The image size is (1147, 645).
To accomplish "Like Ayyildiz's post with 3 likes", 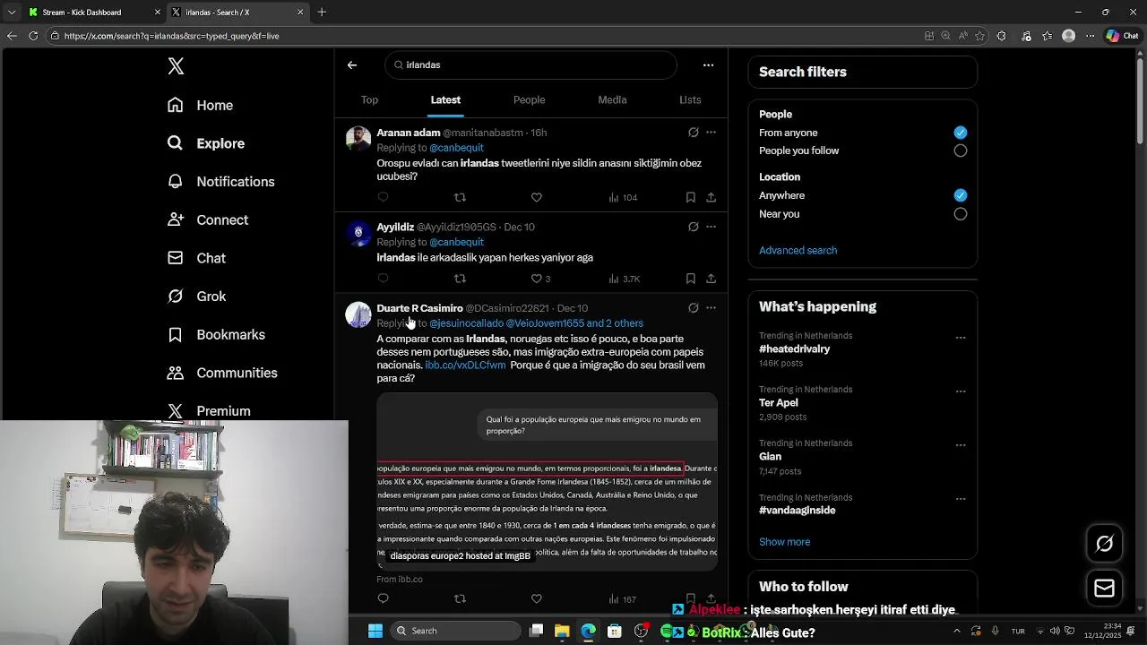I will pyautogui.click(x=540, y=279).
